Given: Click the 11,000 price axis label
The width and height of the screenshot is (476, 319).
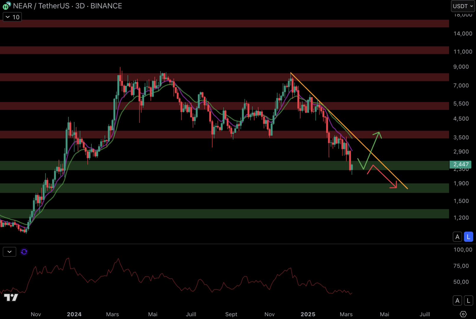Looking at the screenshot, I should [x=463, y=52].
